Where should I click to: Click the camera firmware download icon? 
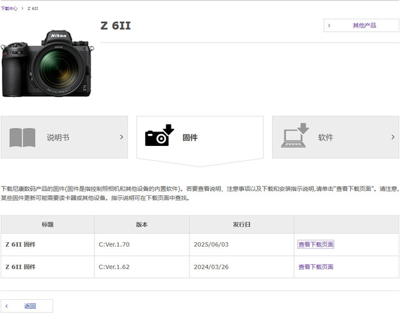click(x=159, y=135)
